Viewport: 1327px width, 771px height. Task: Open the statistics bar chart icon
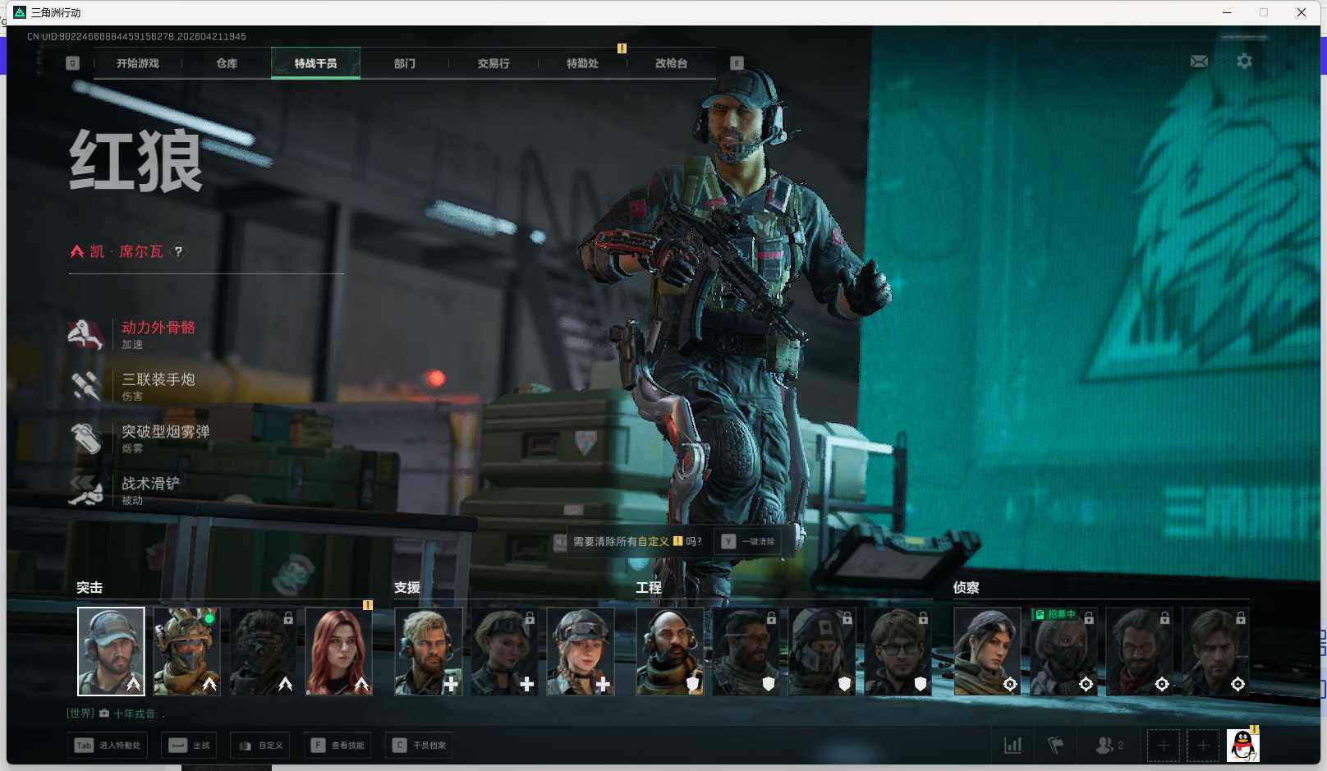coord(1013,746)
